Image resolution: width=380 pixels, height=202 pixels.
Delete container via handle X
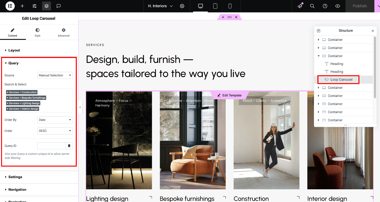coord(236,17)
